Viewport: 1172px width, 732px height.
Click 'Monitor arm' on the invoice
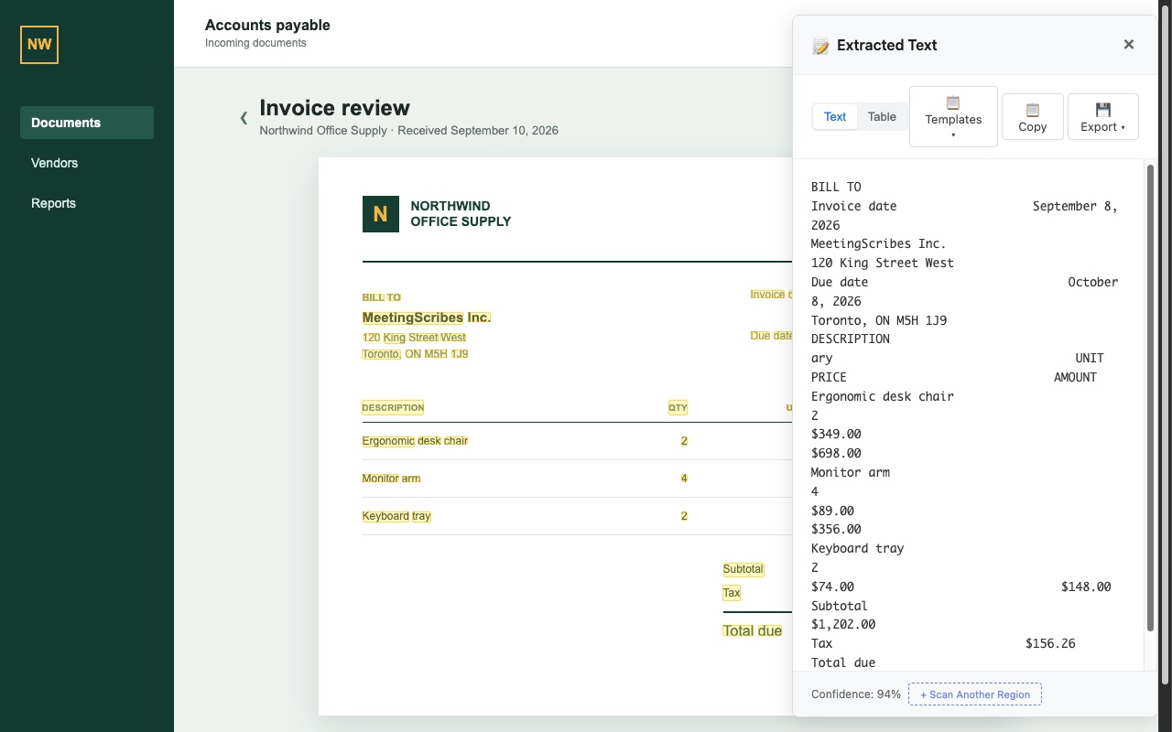pos(392,479)
